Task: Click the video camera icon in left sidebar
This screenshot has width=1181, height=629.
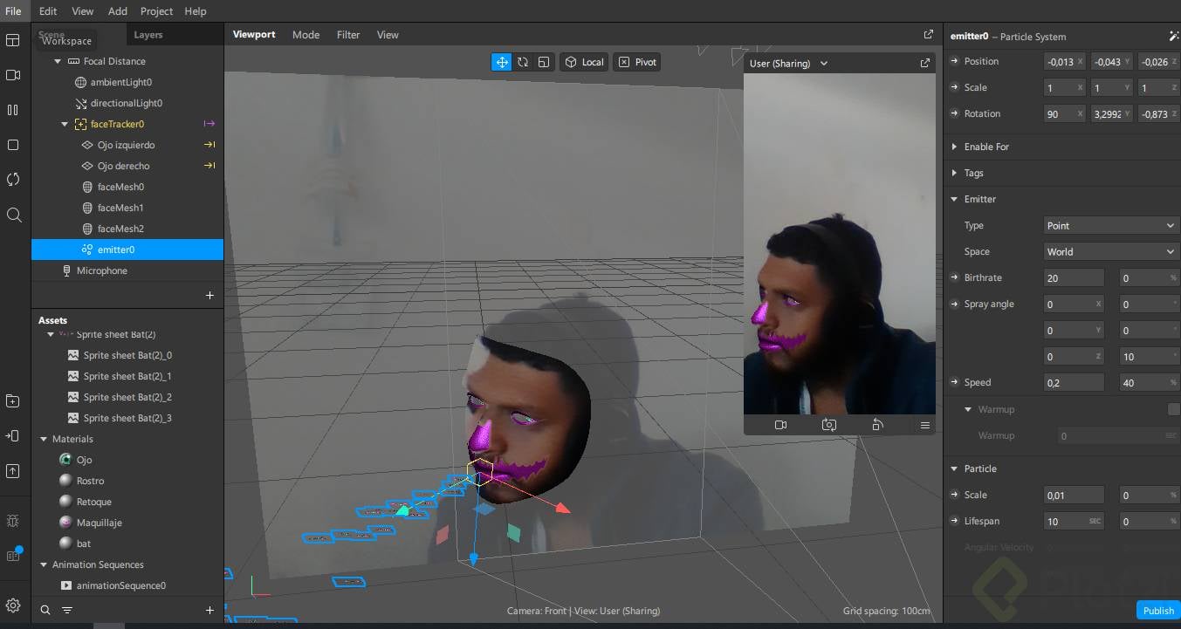Action: pos(13,75)
